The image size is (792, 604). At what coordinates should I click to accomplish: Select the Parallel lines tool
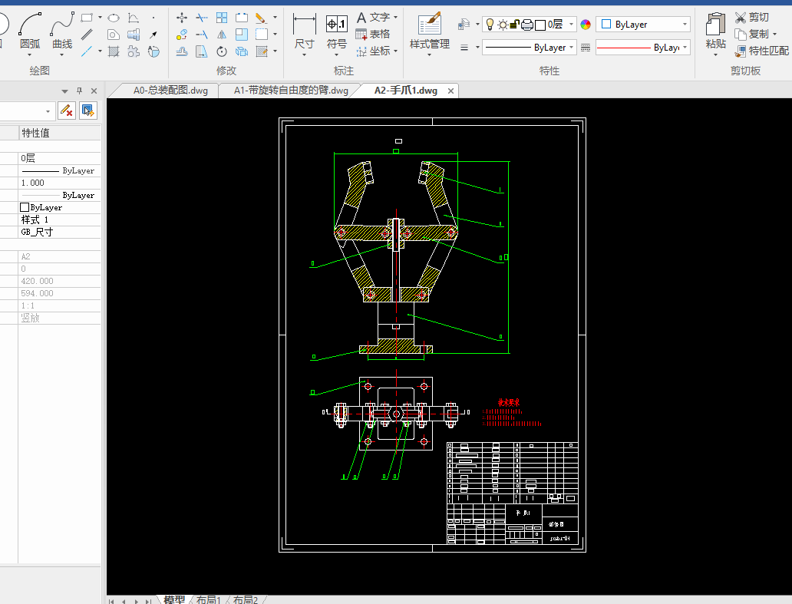tap(87, 35)
